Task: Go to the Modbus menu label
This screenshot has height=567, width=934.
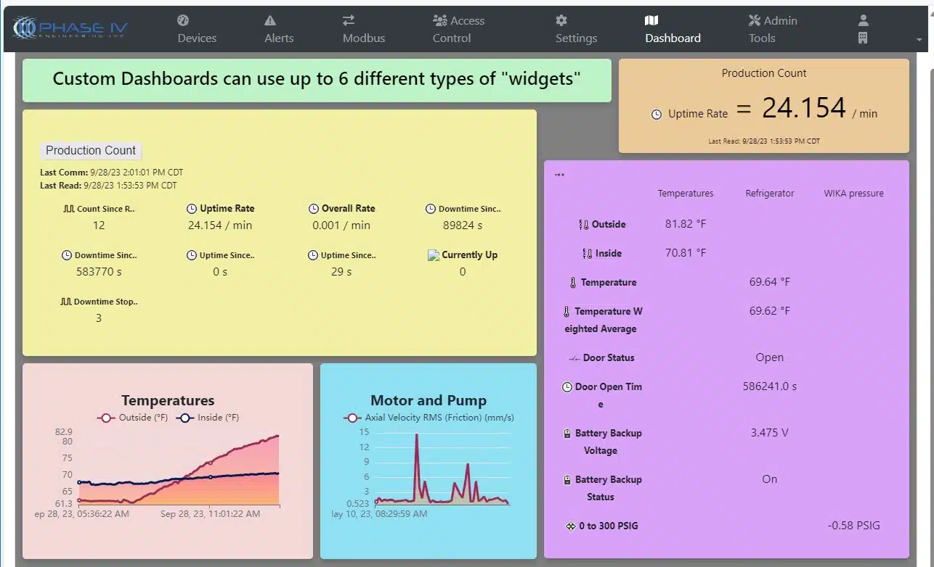Action: click(364, 38)
